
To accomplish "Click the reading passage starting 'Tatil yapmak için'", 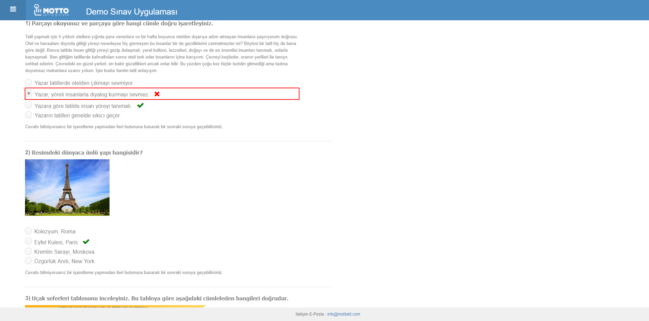I will click(162, 53).
